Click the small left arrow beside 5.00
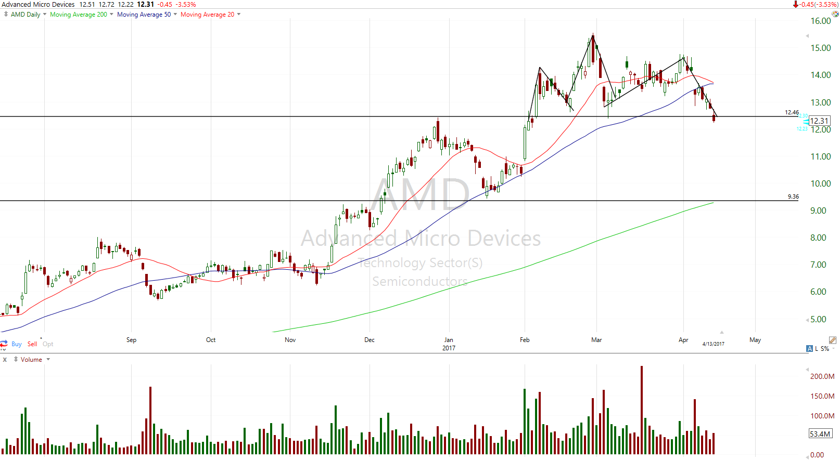 [807, 319]
